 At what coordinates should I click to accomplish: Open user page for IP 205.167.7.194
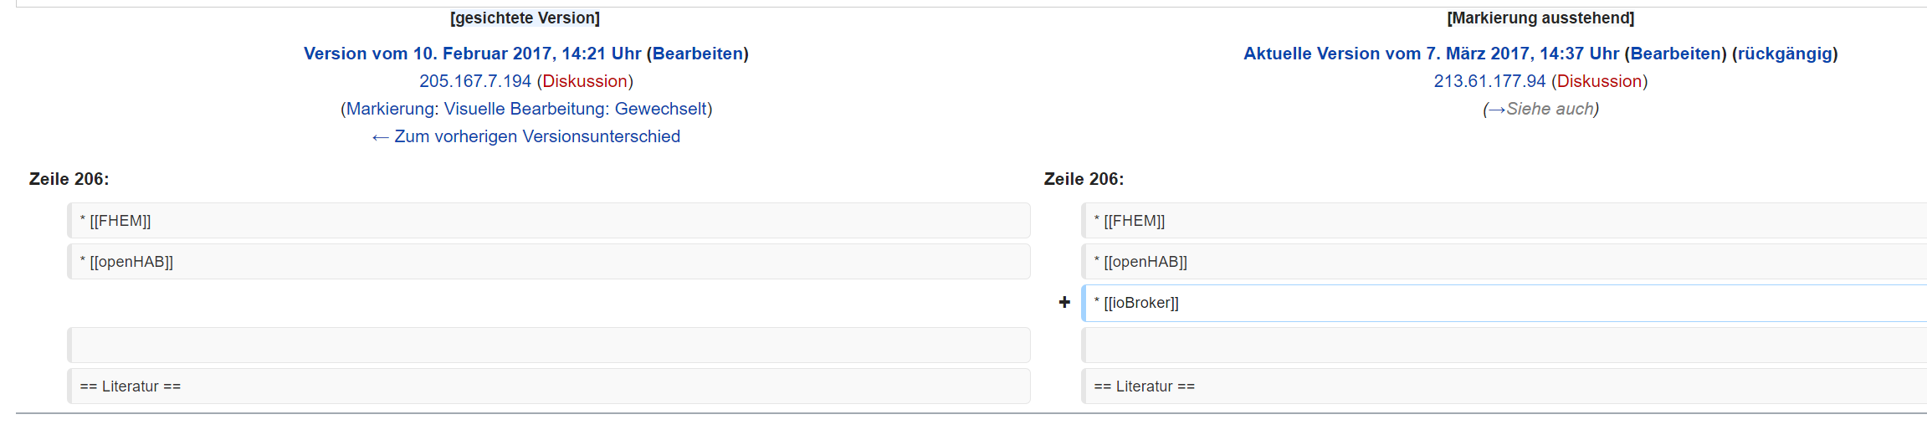(474, 81)
